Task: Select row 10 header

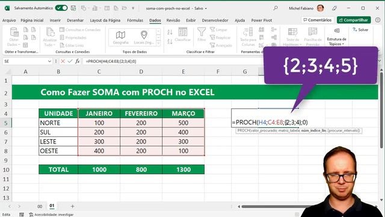Action: pos(6,169)
